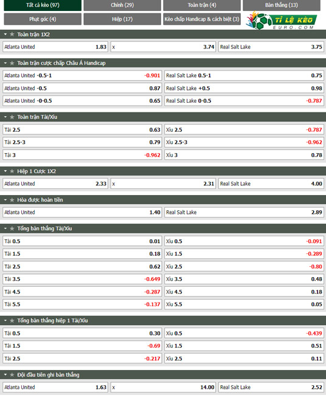Pick Real Salt Lake 3.75 full-time 1X2
The height and width of the screenshot is (398, 326).
click(271, 47)
